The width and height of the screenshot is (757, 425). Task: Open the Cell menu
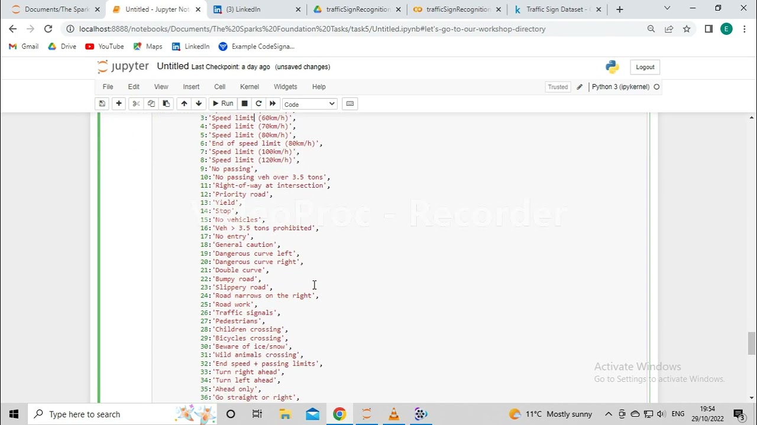(x=219, y=87)
